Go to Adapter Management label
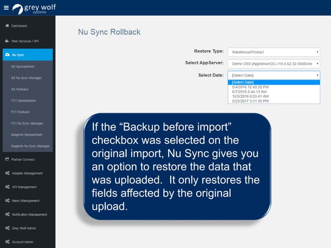The image size is (331, 248). click(27, 173)
